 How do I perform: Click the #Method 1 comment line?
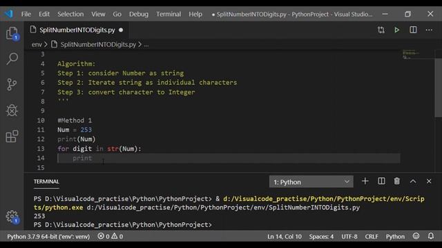75,121
